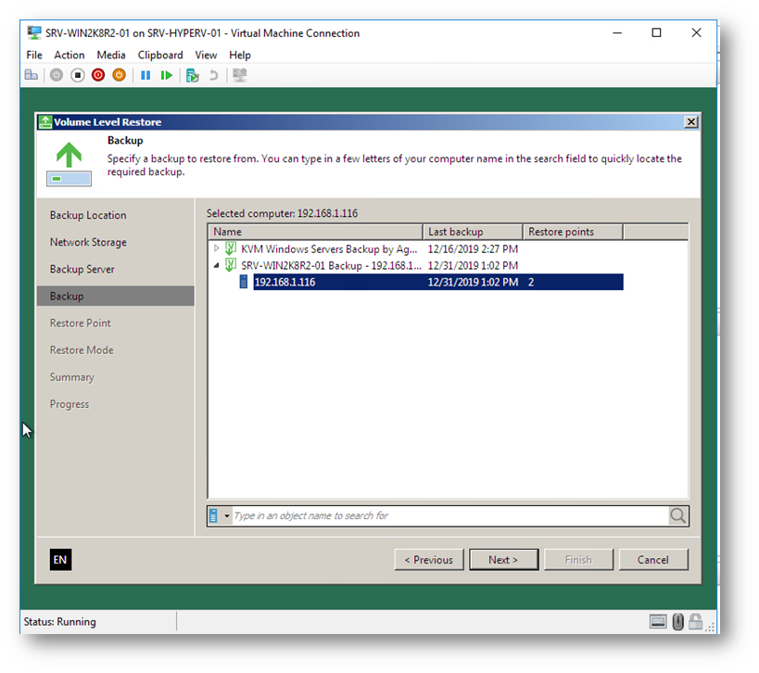Click the 12/16/2019 2:27 PM backup date
The image size is (759, 673).
click(473, 248)
